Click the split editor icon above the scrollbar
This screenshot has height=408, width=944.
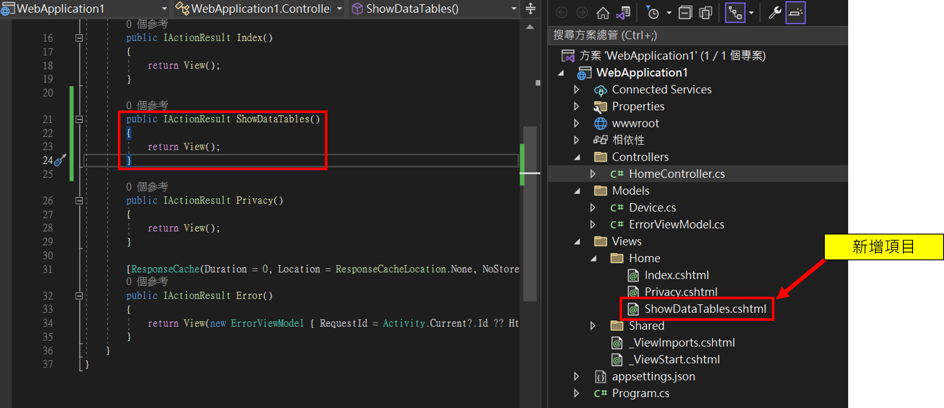(x=531, y=8)
